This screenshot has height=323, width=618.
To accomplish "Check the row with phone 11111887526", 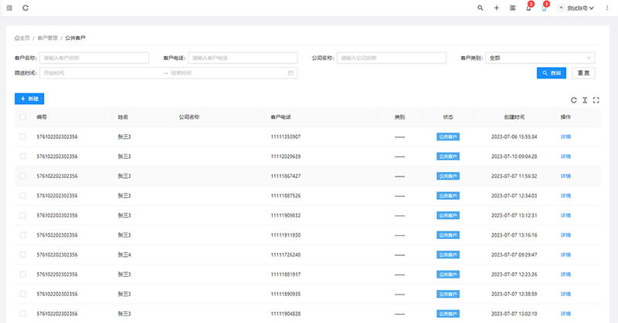I will 23,196.
